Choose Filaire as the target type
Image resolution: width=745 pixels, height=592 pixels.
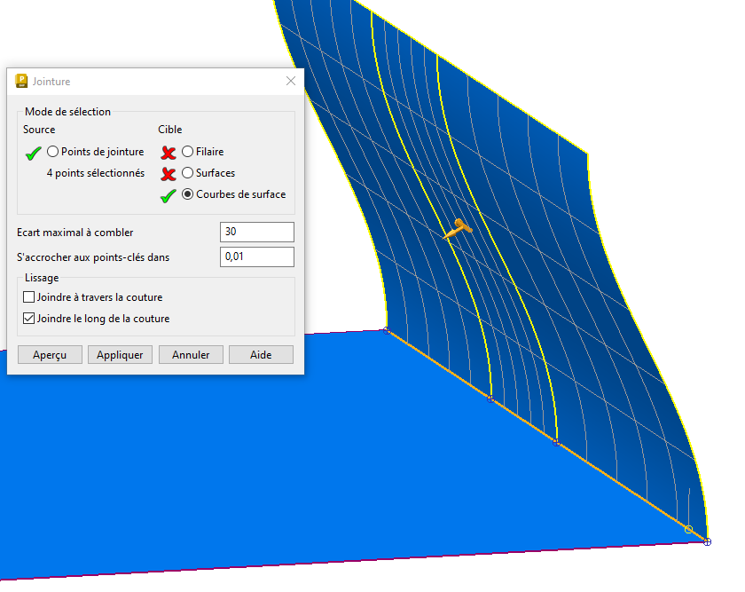pyautogui.click(x=187, y=152)
